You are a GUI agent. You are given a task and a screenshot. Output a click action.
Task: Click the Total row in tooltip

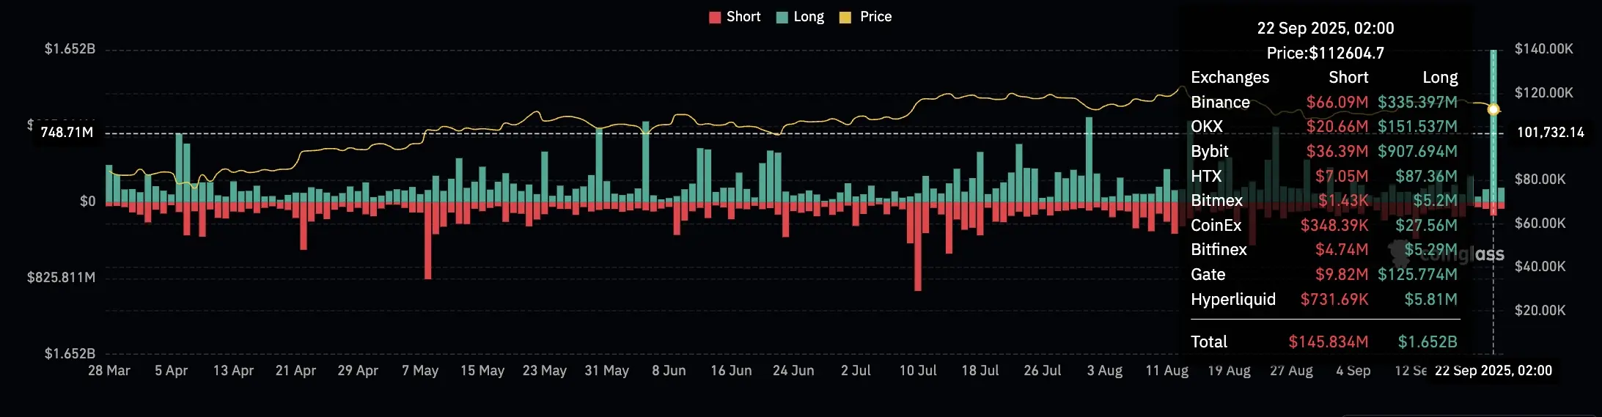click(x=1324, y=342)
